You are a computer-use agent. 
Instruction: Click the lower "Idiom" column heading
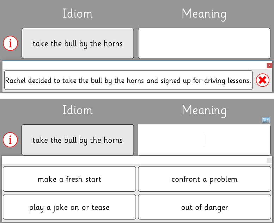point(78,110)
